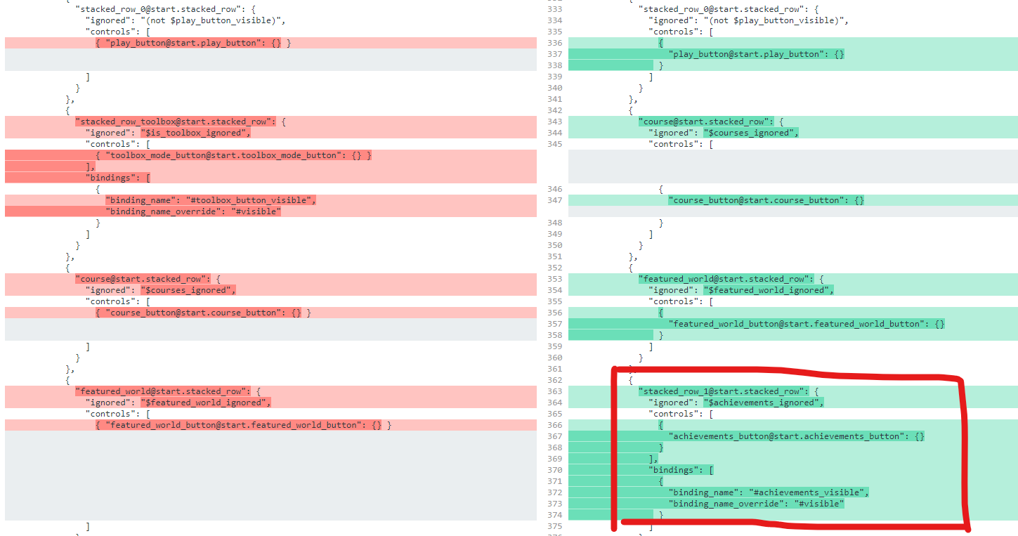Select line number 367 in the diff gutter

click(x=554, y=436)
